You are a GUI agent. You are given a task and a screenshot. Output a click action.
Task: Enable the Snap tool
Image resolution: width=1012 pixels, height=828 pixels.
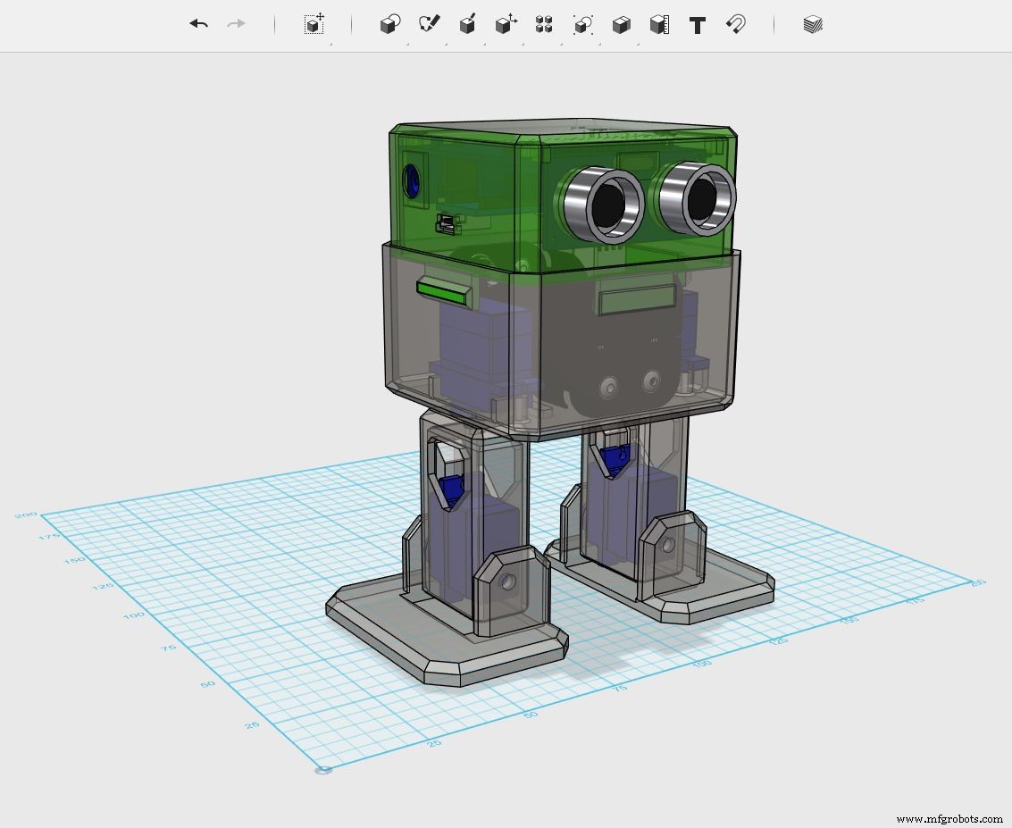pos(735,25)
